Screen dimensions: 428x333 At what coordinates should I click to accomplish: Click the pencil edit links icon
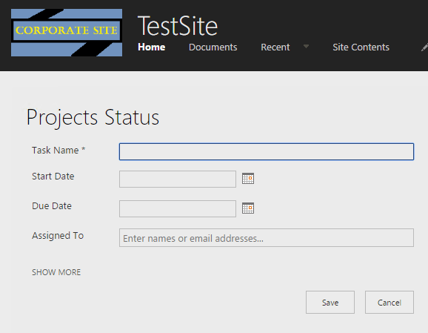(424, 47)
